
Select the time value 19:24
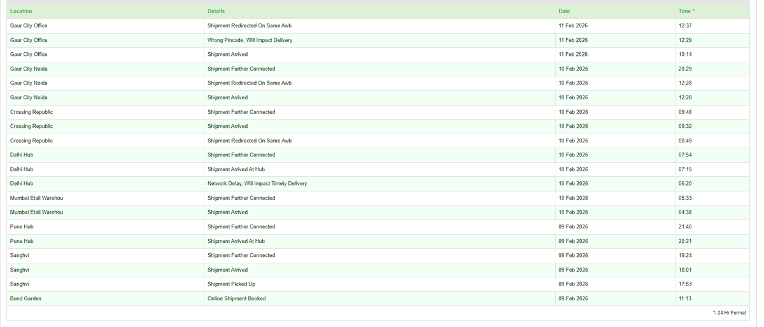pos(685,256)
